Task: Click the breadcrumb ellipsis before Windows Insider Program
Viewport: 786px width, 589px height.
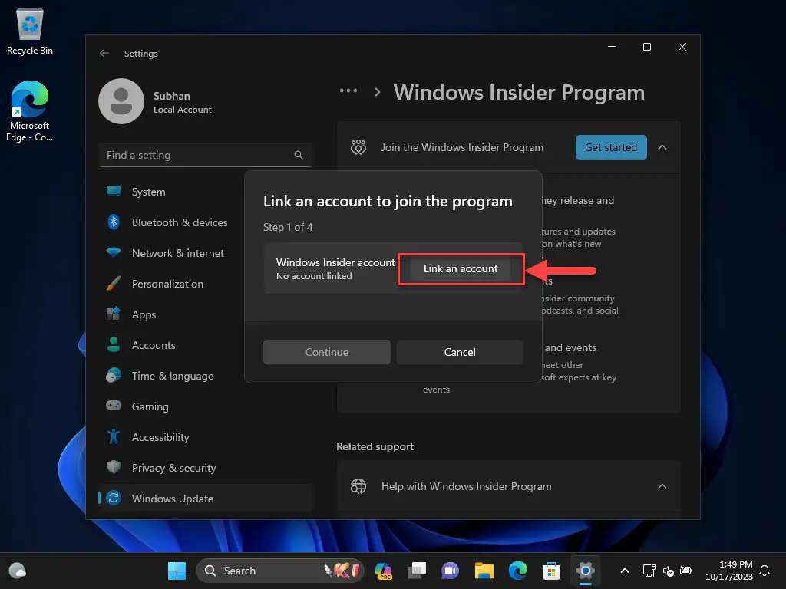Action: pos(348,91)
